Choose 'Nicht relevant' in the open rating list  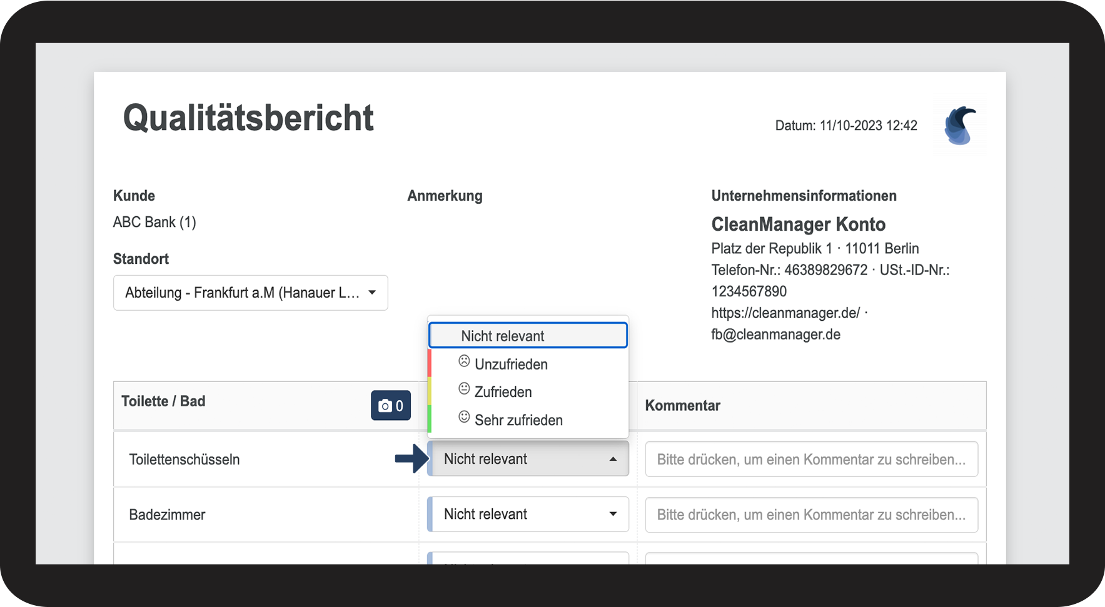pyautogui.click(x=528, y=336)
